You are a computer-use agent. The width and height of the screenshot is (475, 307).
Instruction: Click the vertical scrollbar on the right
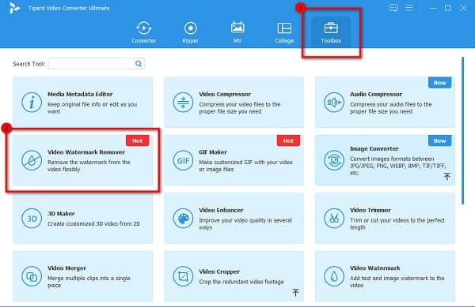pyautogui.click(x=462, y=130)
